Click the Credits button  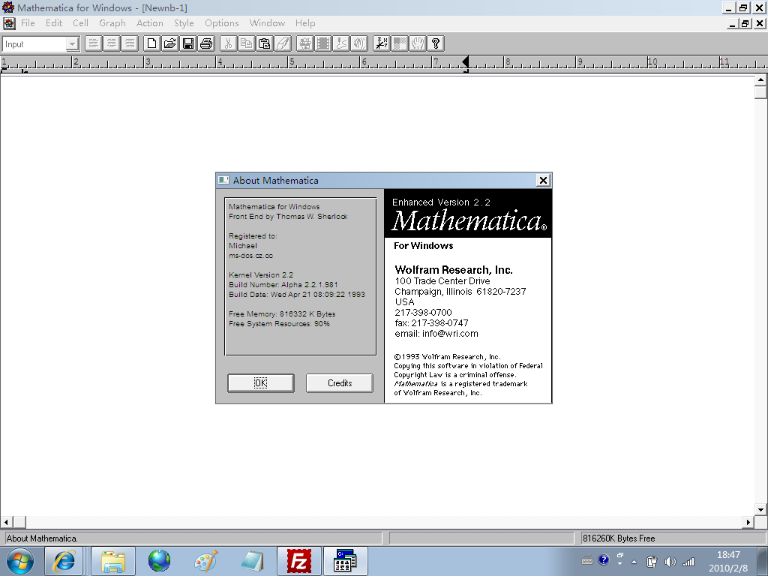tap(340, 383)
